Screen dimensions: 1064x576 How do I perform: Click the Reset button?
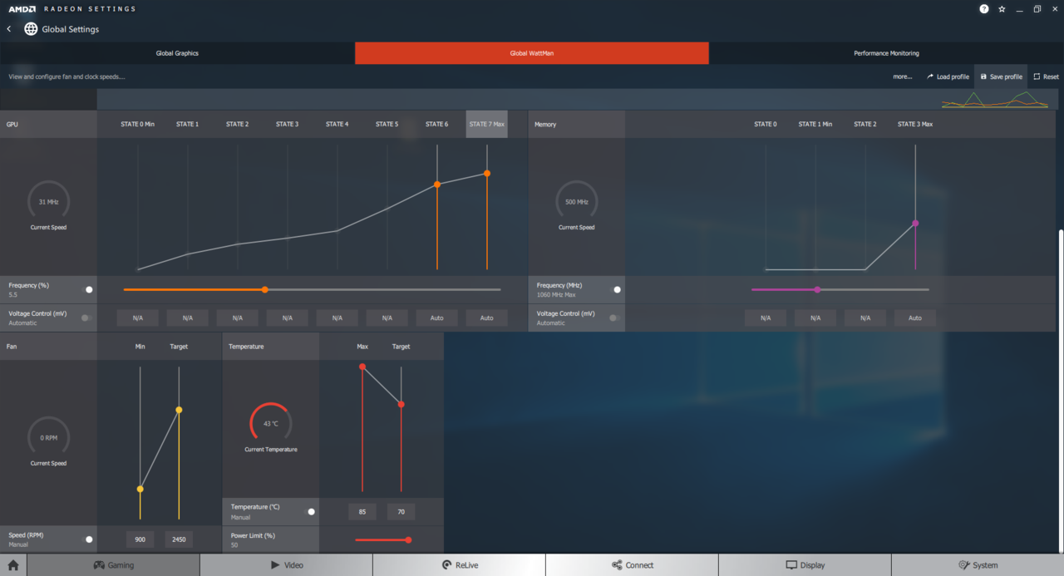(1046, 76)
